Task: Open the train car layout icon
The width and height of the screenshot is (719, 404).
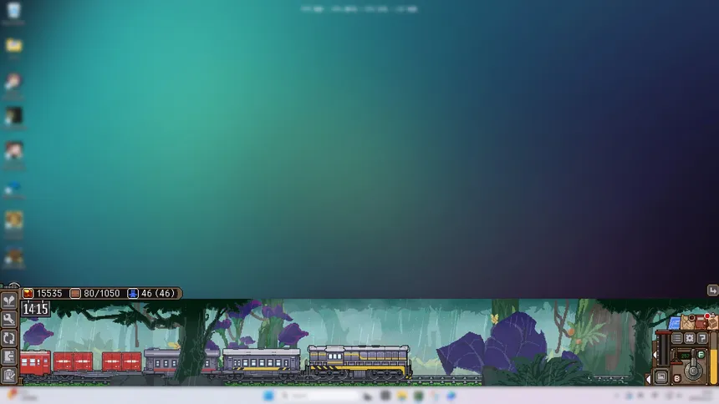Action: pyautogui.click(x=9, y=356)
